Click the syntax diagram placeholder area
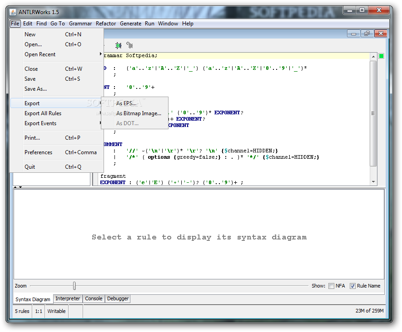Image resolution: width=402 pixels, height=332 pixels. 199,234
